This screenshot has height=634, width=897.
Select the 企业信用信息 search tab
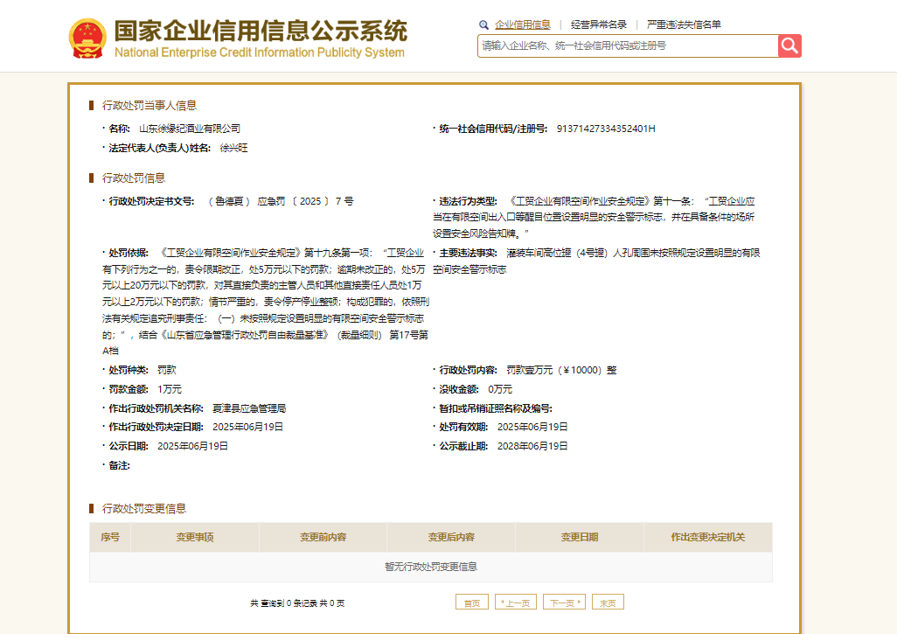[x=522, y=24]
